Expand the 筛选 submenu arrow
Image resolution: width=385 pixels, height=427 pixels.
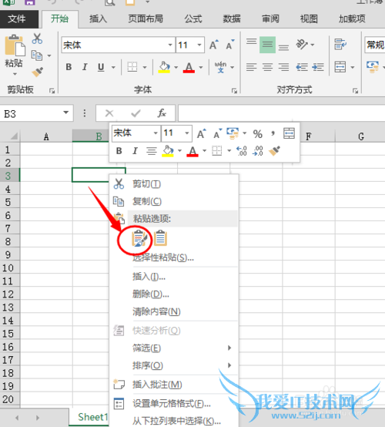coord(229,348)
